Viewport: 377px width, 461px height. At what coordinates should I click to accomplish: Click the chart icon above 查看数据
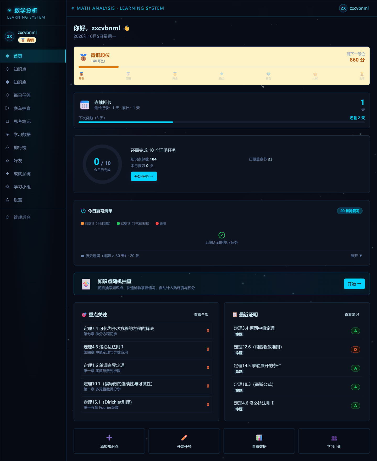[x=259, y=437]
